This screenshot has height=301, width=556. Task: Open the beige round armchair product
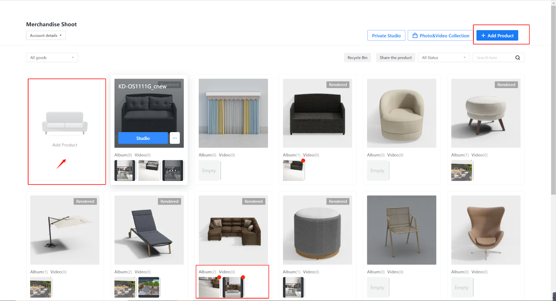pyautogui.click(x=401, y=113)
